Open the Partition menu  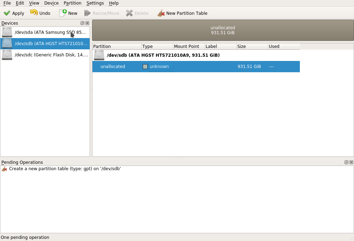pos(72,3)
